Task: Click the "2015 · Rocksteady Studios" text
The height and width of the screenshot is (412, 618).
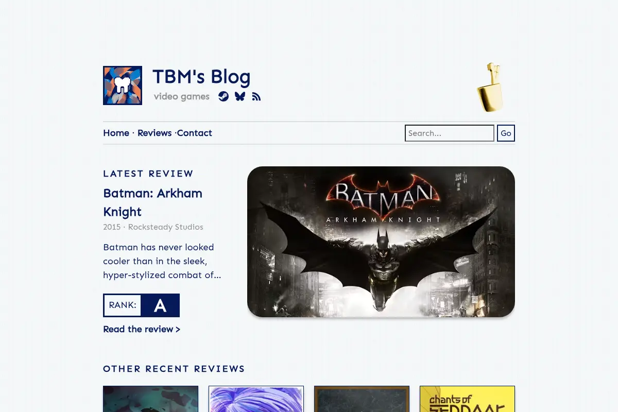Action: point(153,227)
